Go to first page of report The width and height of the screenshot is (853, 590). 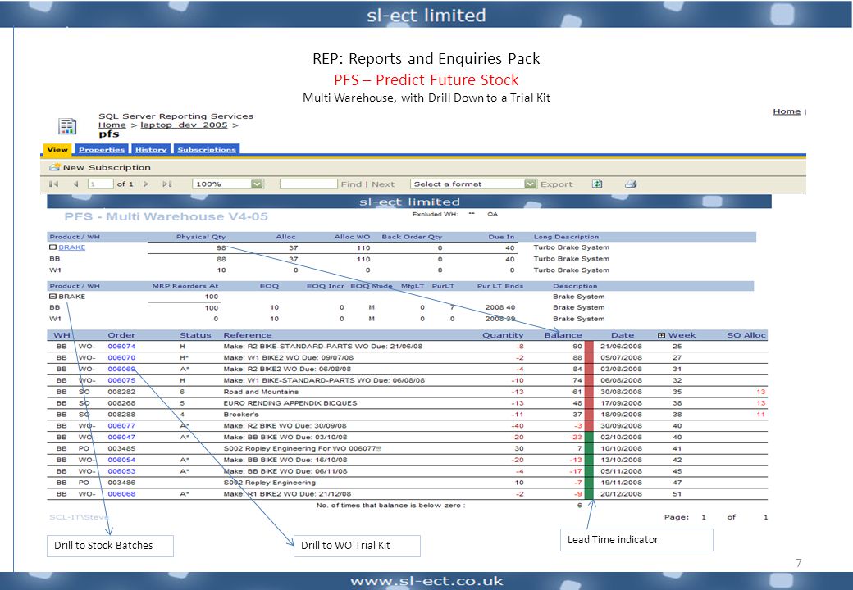[x=53, y=184]
